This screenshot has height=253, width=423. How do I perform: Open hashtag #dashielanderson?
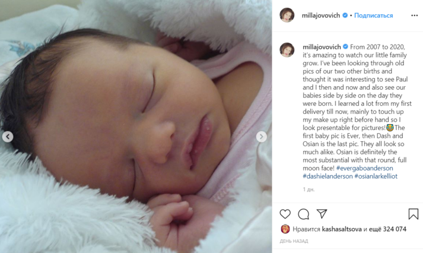(x=327, y=176)
